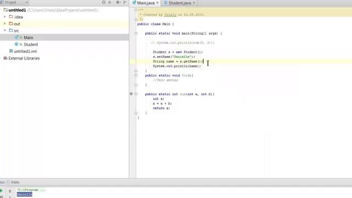Fold the header comment block
Viewport: 352px width, 198px height.
click(136, 10)
